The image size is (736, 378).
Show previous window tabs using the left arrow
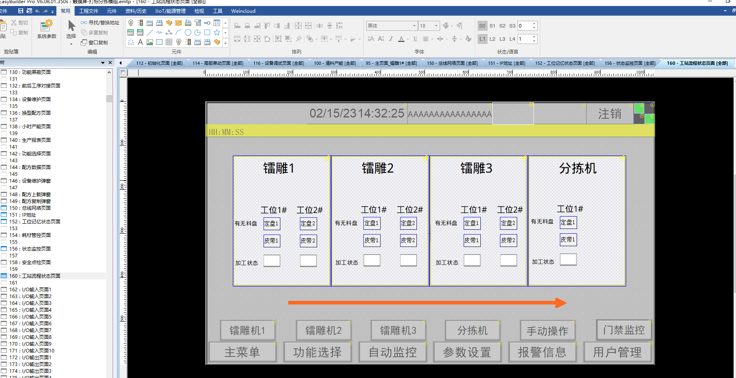pyautogui.click(x=121, y=63)
